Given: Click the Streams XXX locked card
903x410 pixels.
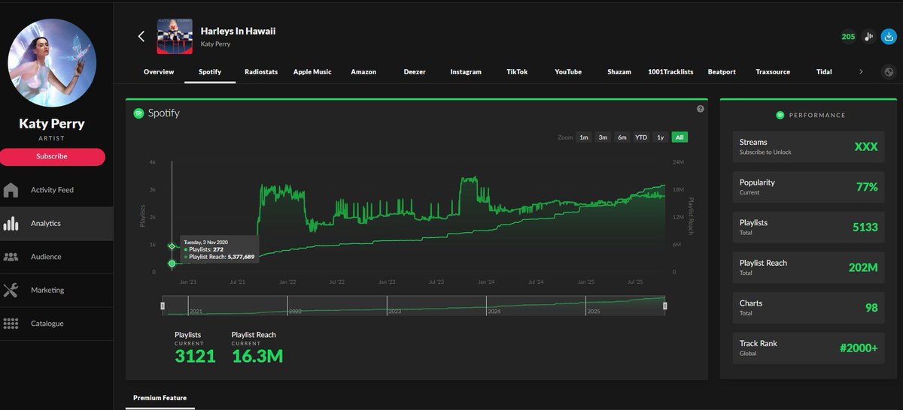Looking at the screenshot, I should pyautogui.click(x=809, y=146).
